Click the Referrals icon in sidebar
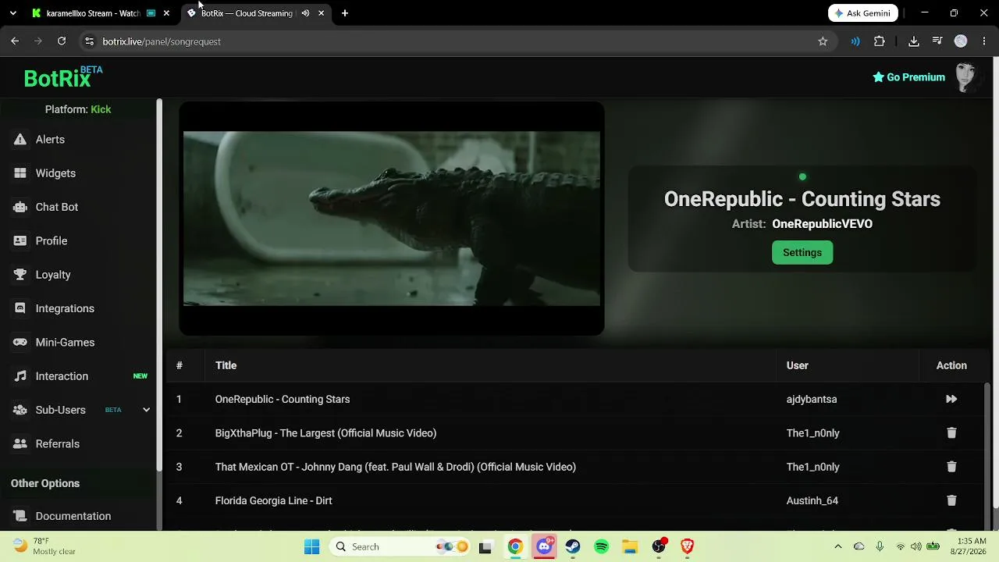 pos(20,444)
